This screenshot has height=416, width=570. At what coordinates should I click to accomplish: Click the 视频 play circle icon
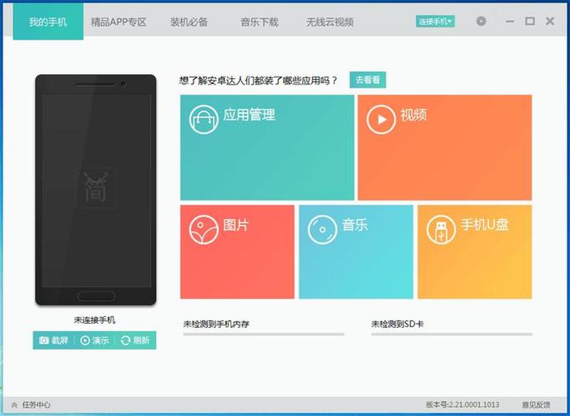tap(381, 119)
